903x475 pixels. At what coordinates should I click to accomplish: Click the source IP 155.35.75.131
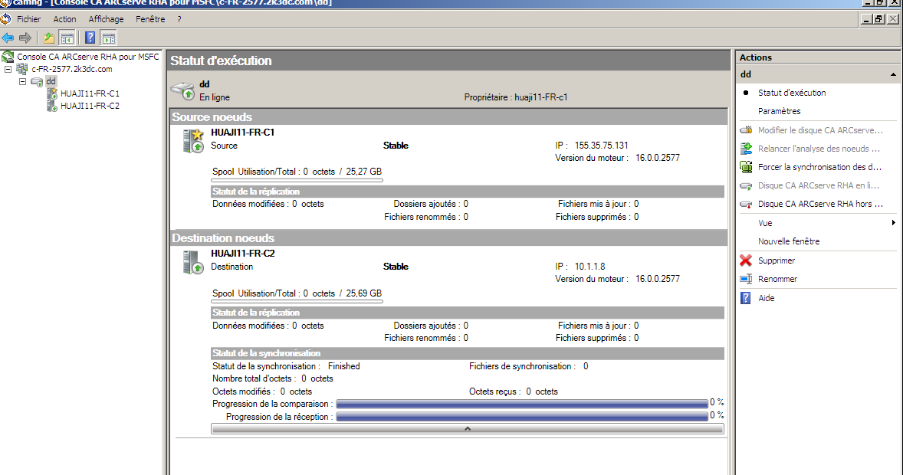[x=601, y=145]
